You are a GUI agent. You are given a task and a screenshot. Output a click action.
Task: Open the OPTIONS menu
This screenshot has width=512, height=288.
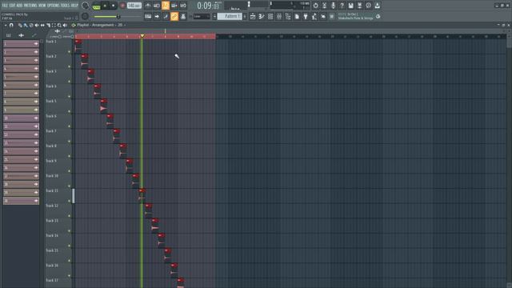click(54, 6)
